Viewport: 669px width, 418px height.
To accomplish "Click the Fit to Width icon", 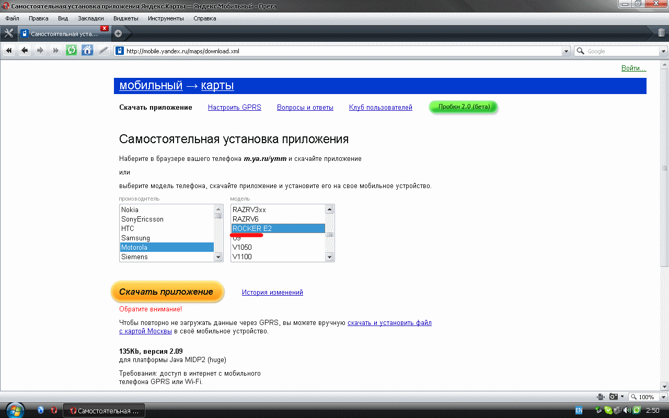I will (x=601, y=397).
